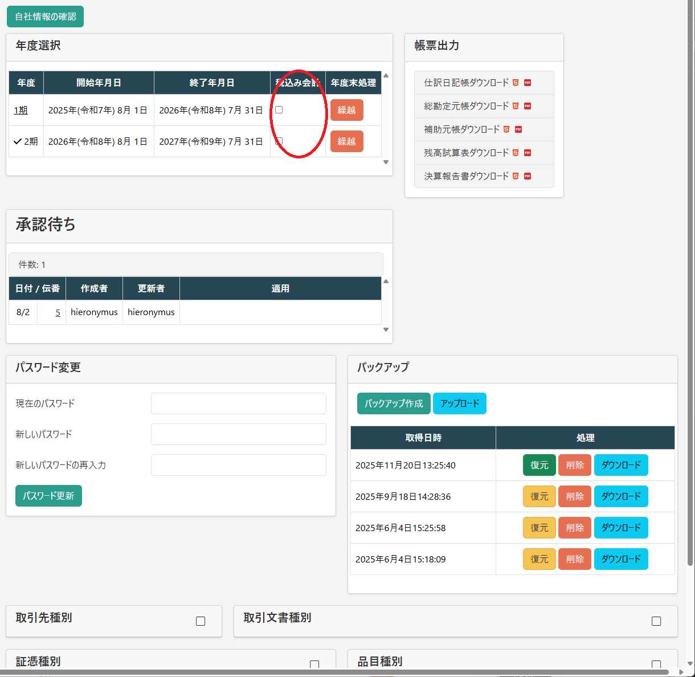Open voucher number 5 in 承認待ち
Viewport: 695px width, 677px height.
tap(58, 312)
